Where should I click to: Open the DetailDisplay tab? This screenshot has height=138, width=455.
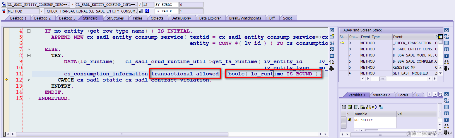click(181, 18)
